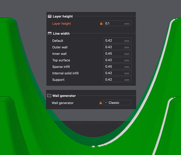Image resolution: width=181 pixels, height=155 pixels.
Task: Click the Sparse infill label
Action: 61,67
